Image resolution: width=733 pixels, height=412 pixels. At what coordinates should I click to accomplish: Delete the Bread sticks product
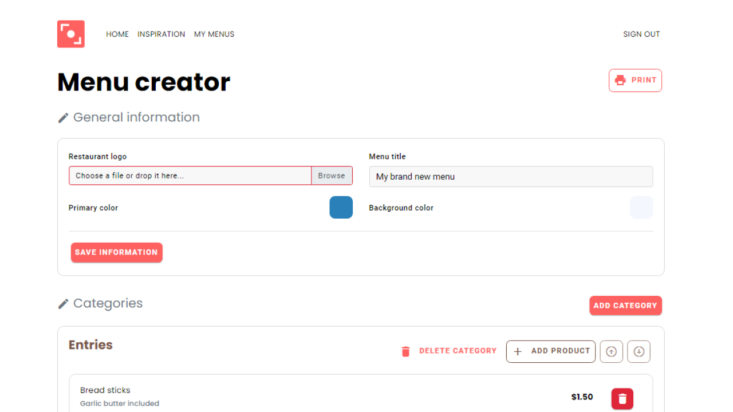tap(622, 399)
